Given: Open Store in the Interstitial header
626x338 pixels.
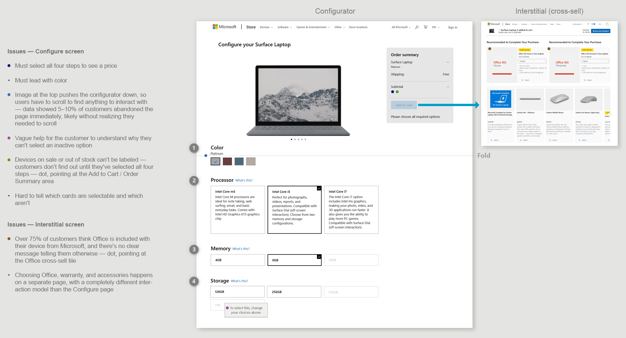Looking at the screenshot, I should click(507, 24).
